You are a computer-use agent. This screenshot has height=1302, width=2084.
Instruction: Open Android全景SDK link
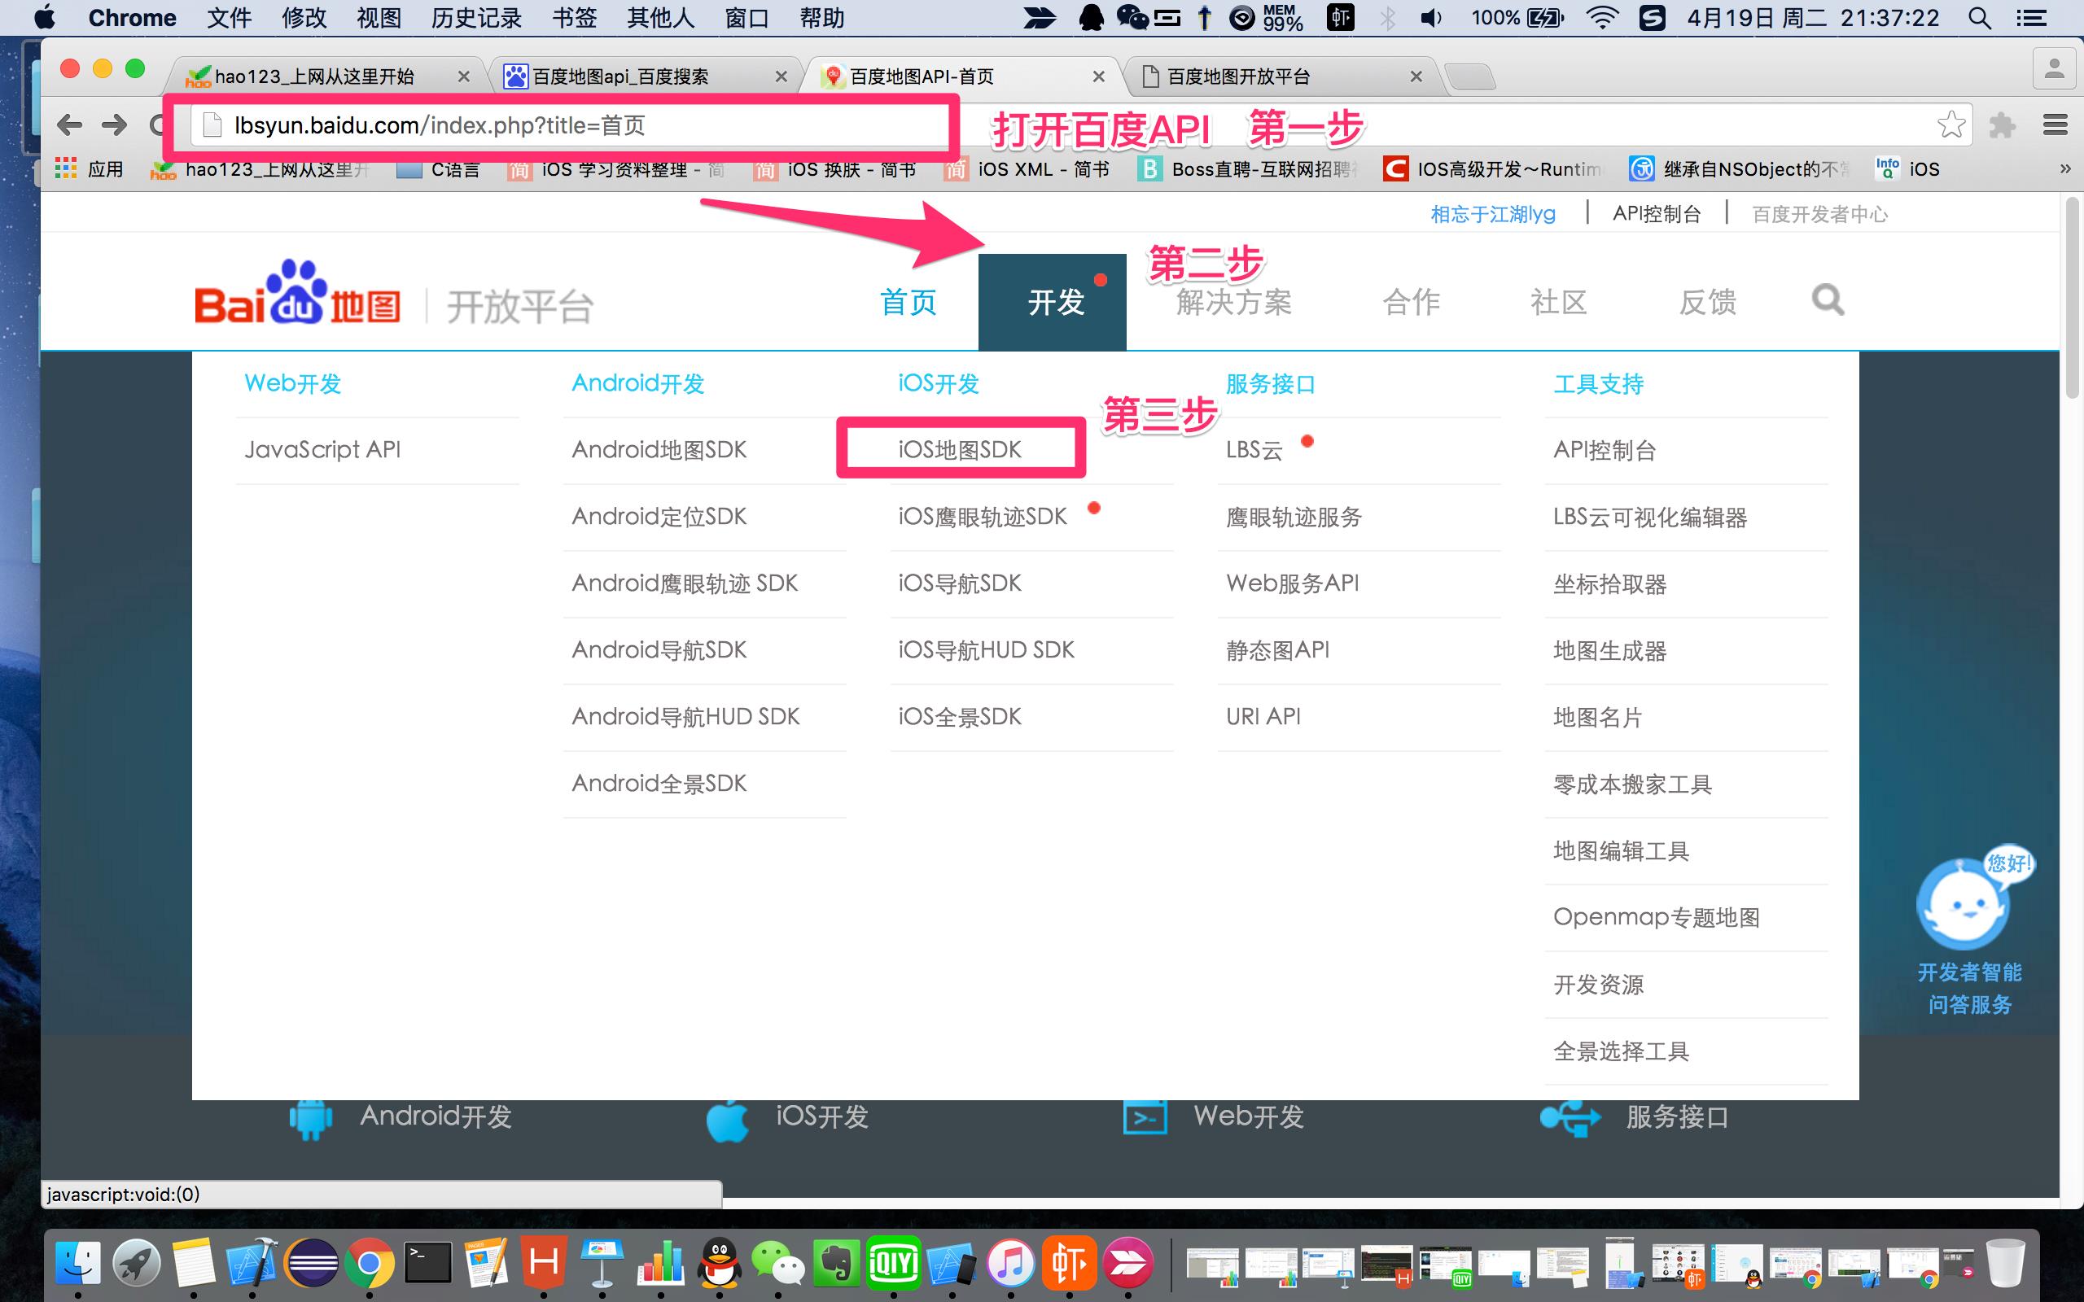tap(659, 784)
